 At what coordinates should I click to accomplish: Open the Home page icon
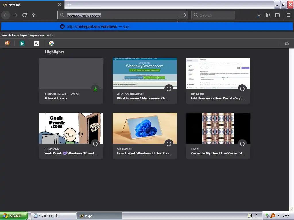[x=34, y=15]
